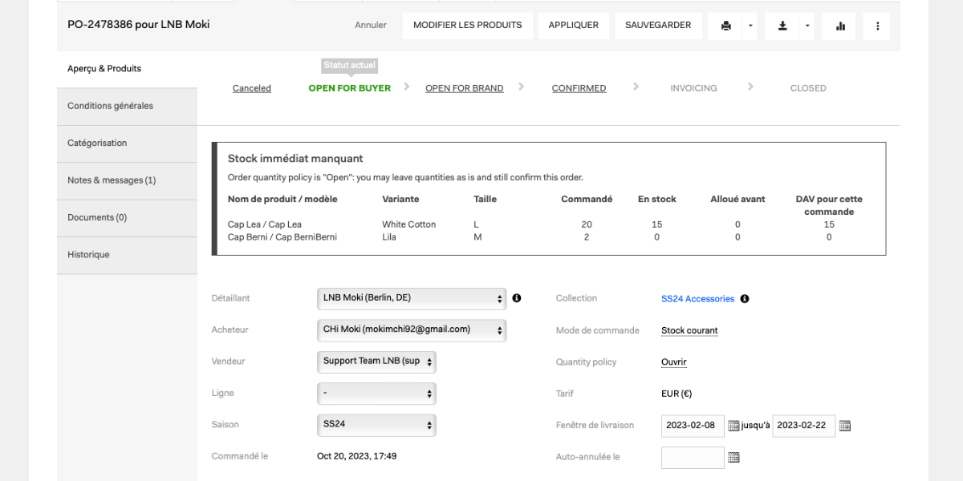
Task: Click the Ouvrir quantity policy link
Action: pyautogui.click(x=674, y=362)
